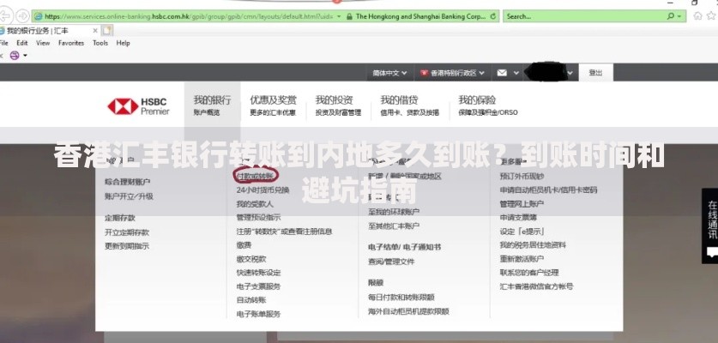The width and height of the screenshot is (718, 343).
Task: Open the 汇丰香港微信官方帐号 link
Action: (537, 286)
